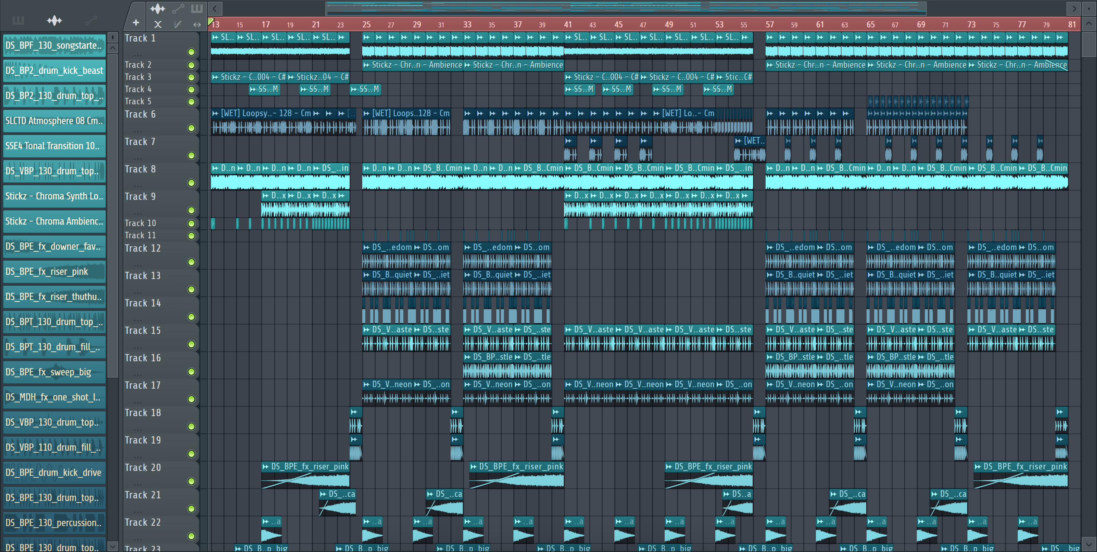Open clip menu of first DS_BP..stle clip Track 16
The height and width of the screenshot is (552, 1097).
(x=468, y=357)
